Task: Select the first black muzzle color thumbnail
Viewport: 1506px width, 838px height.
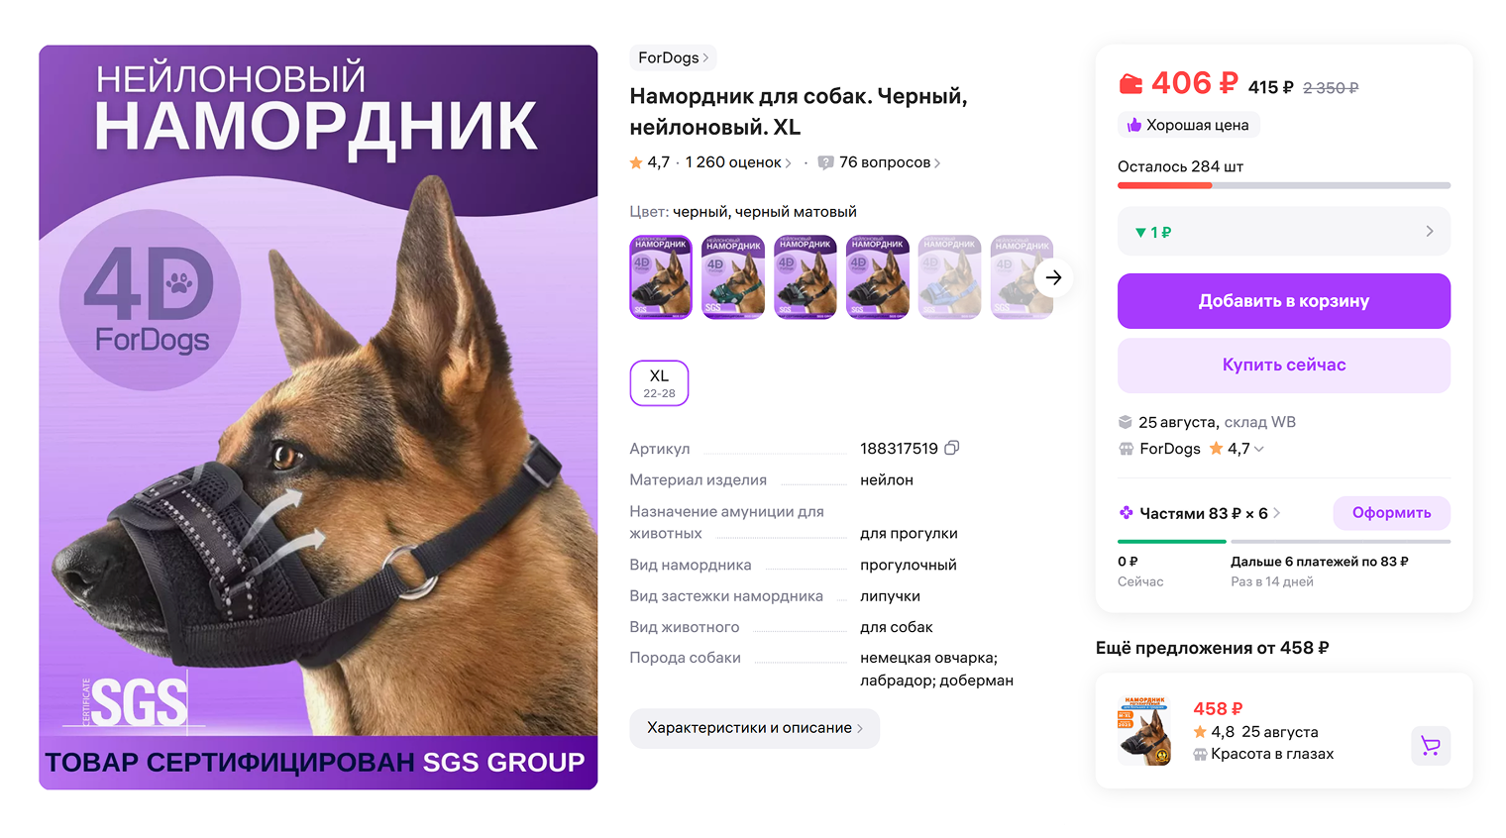Action: coord(661,276)
